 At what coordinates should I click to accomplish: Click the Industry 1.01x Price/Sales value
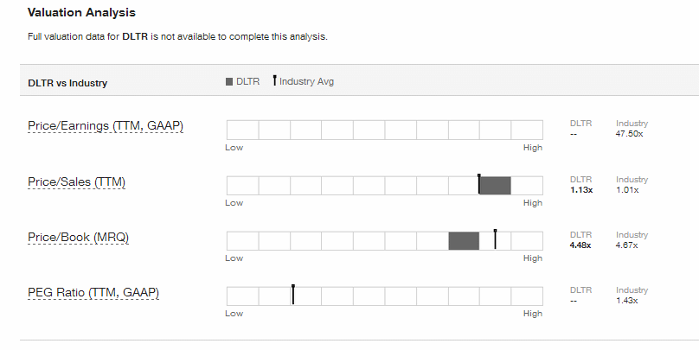point(627,190)
